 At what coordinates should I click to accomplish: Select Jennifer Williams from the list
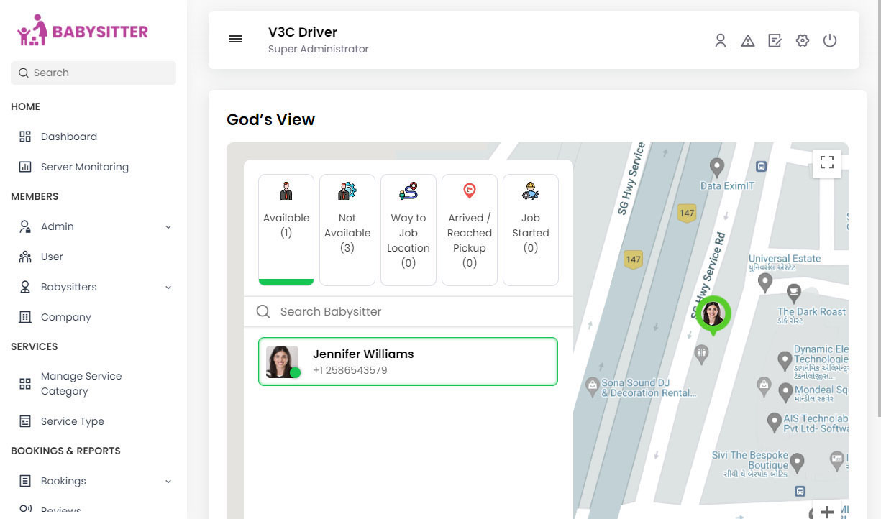tap(408, 362)
